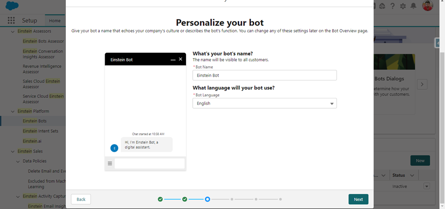The image size is (445, 209).
Task: Collapse the Data Policies tree section
Action: coord(18,161)
